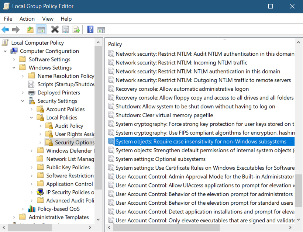This screenshot has height=232, width=303.
Task: Click Export List toolbar icon
Action: click(x=76, y=30)
